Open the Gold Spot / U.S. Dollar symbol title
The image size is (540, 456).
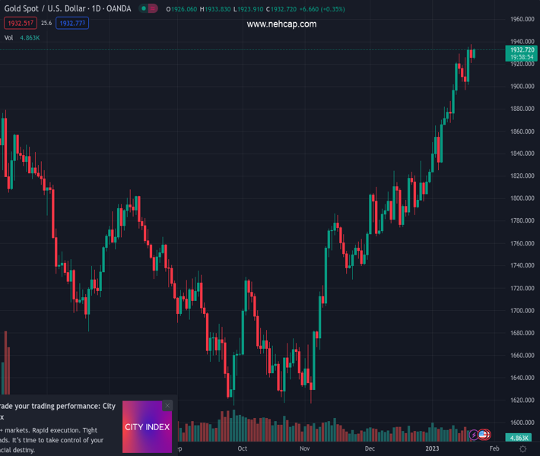[x=68, y=8]
